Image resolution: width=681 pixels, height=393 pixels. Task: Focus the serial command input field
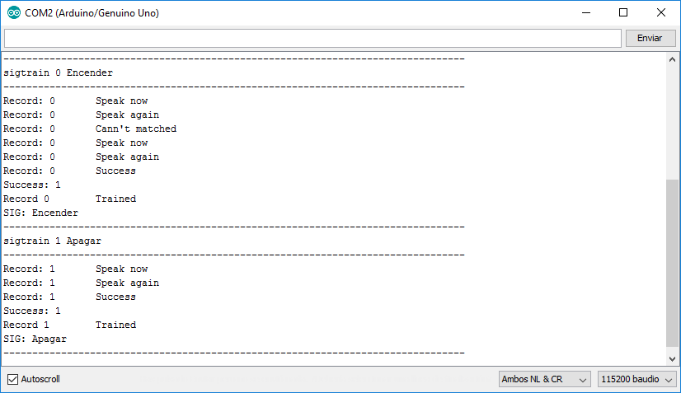(312, 39)
